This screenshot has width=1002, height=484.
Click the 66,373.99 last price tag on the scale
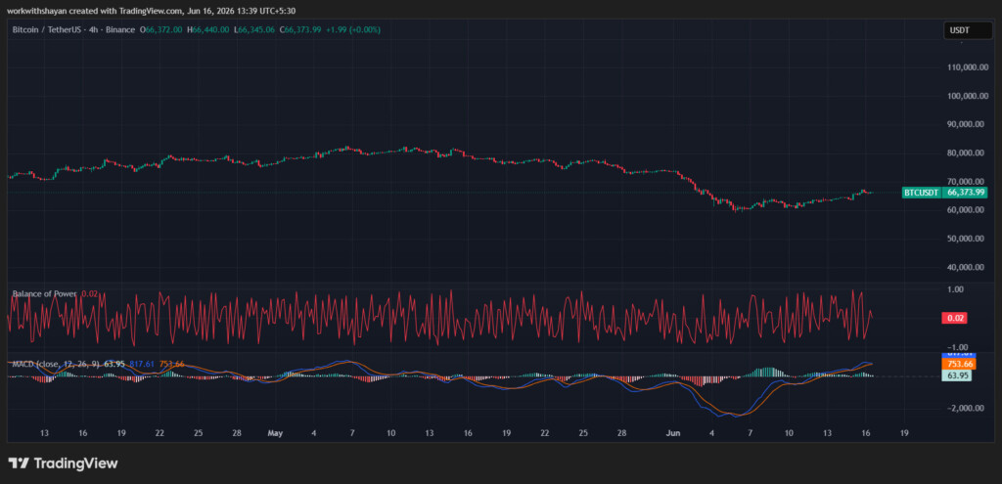pos(965,193)
